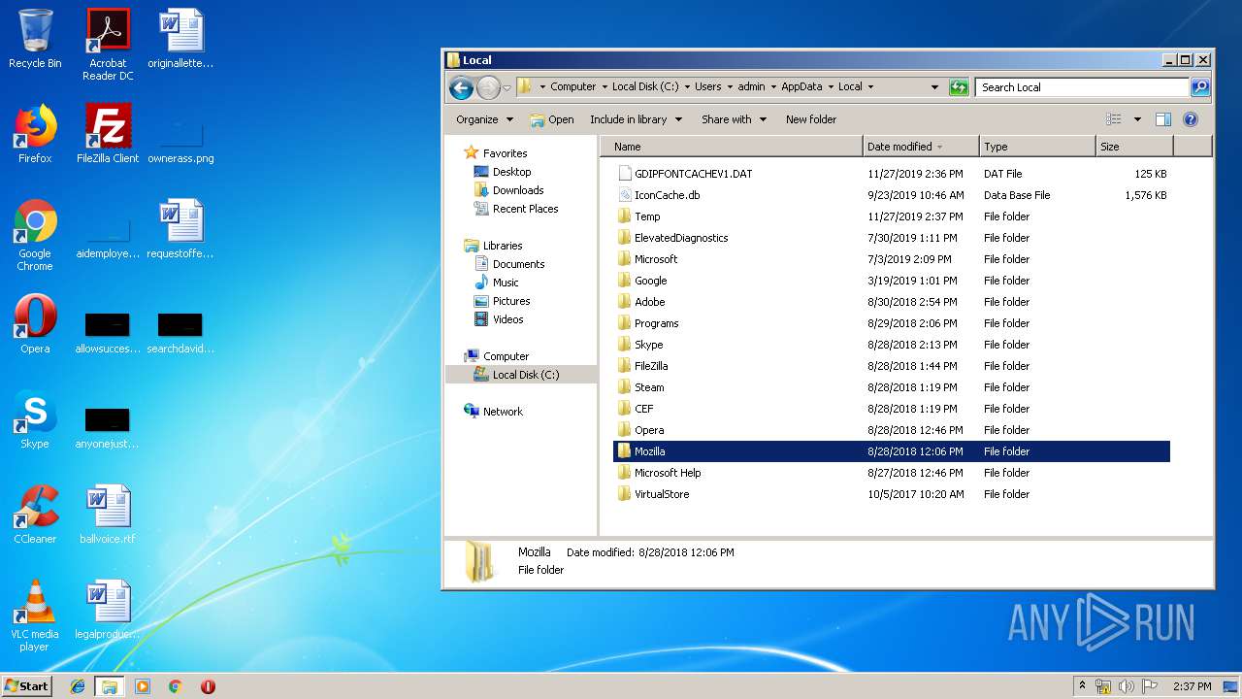Click the search magnifier icon

pos(1200,87)
